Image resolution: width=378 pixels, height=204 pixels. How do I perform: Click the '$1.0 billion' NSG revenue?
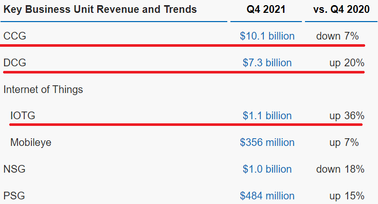pos(267,169)
